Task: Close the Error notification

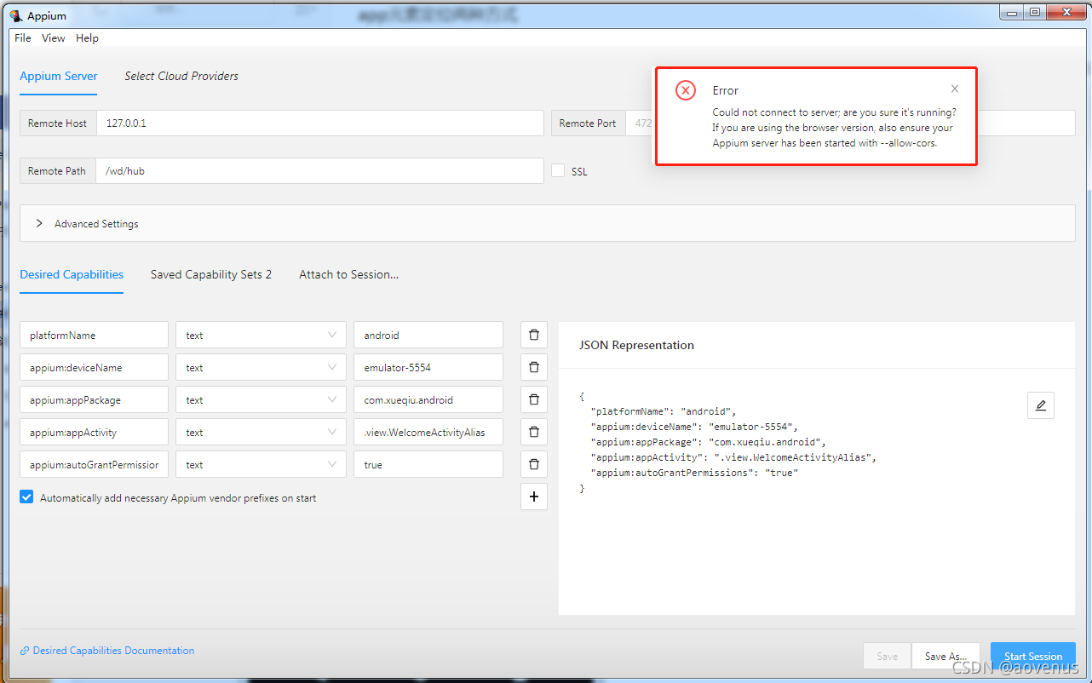Action: [955, 89]
